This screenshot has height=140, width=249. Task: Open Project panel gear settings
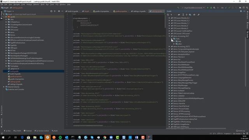click(59, 11)
